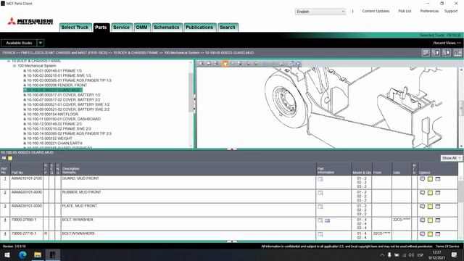This screenshot has height=261, width=464.
Task: Switch to the OMM tab
Action: [x=142, y=28]
